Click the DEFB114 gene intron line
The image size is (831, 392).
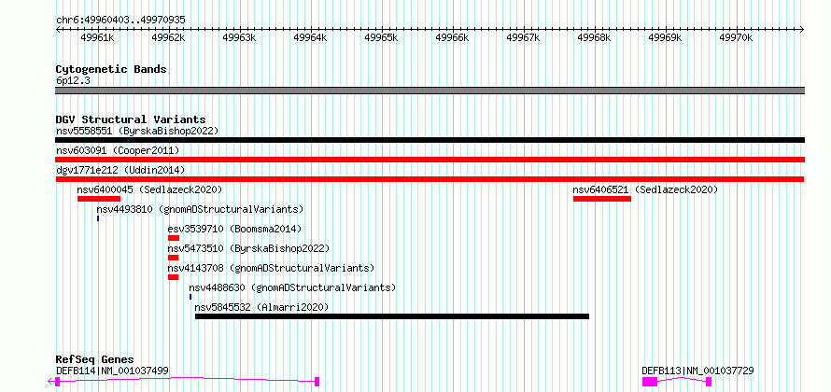coord(188,379)
